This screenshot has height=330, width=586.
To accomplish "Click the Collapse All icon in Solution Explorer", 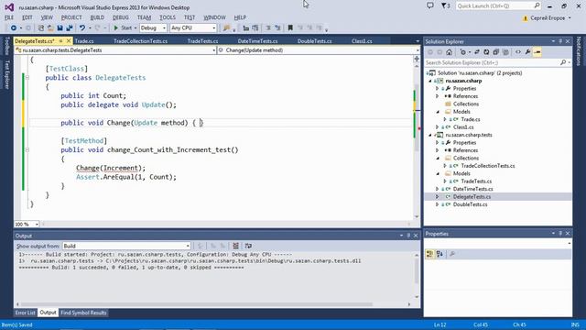I will tap(496, 52).
